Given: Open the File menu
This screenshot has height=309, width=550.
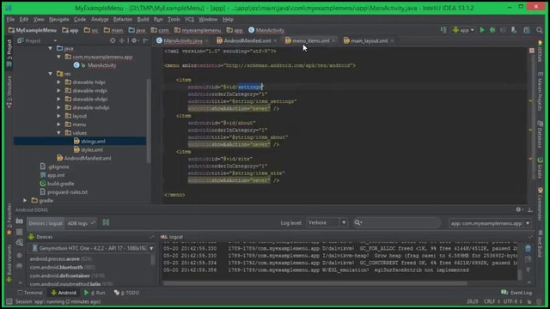Looking at the screenshot, I should 10,19.
